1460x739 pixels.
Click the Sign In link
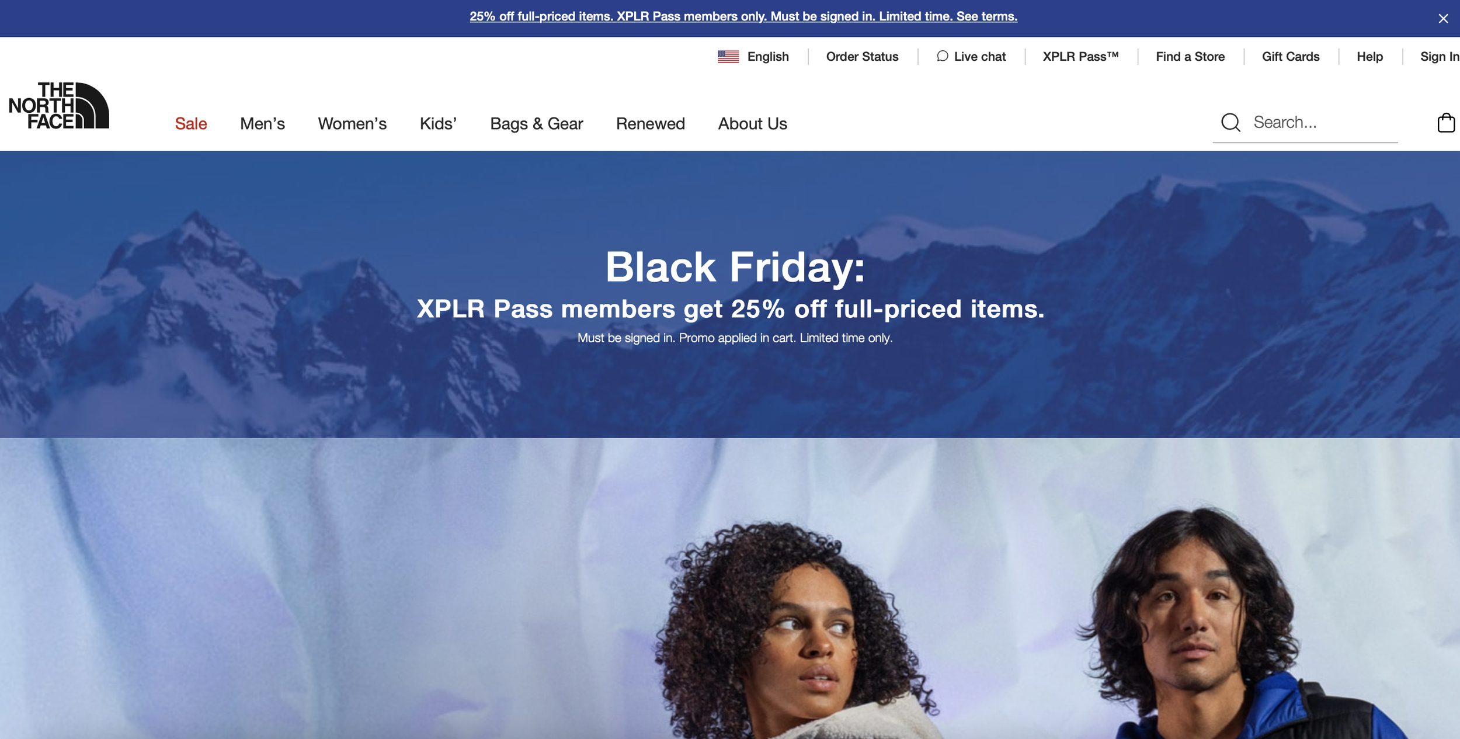[x=1440, y=57]
